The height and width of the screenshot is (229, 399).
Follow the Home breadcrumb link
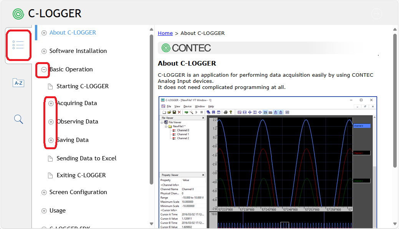click(x=165, y=33)
